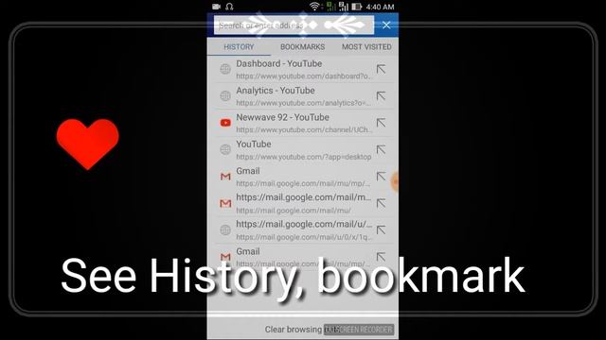Tap arrow icon beside mail.google.com/mail/m entry

pos(381,203)
